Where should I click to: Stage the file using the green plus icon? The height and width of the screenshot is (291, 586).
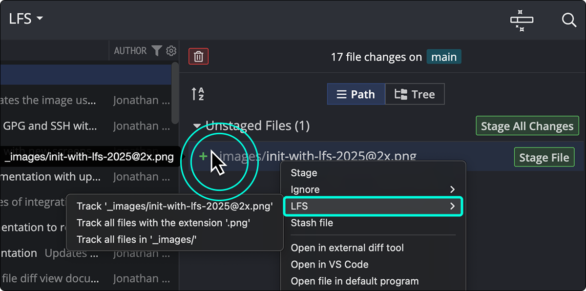tap(203, 156)
